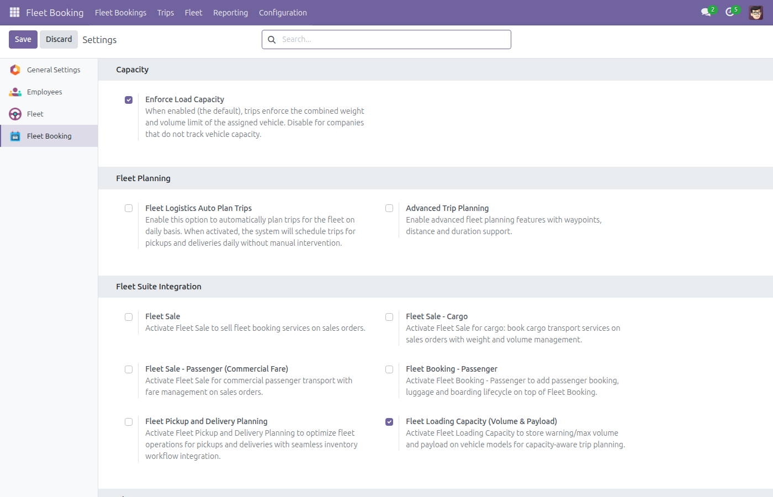Image resolution: width=773 pixels, height=497 pixels.
Task: Click the Fleet Booking app title
Action: (55, 12)
